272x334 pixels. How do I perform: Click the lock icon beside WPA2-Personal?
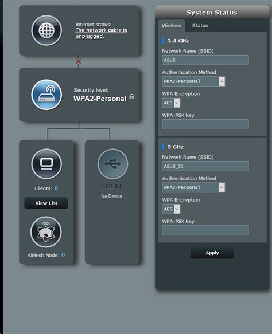click(x=131, y=97)
